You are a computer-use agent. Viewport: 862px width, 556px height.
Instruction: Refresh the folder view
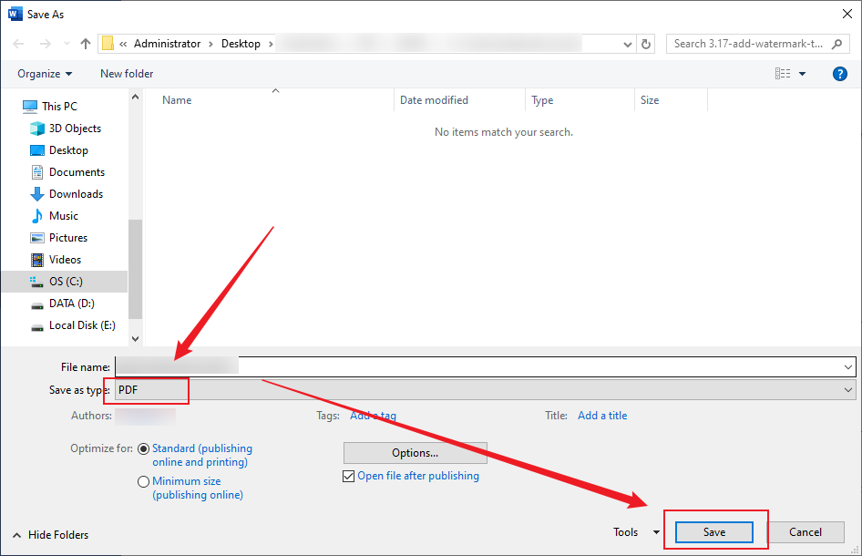(x=645, y=43)
